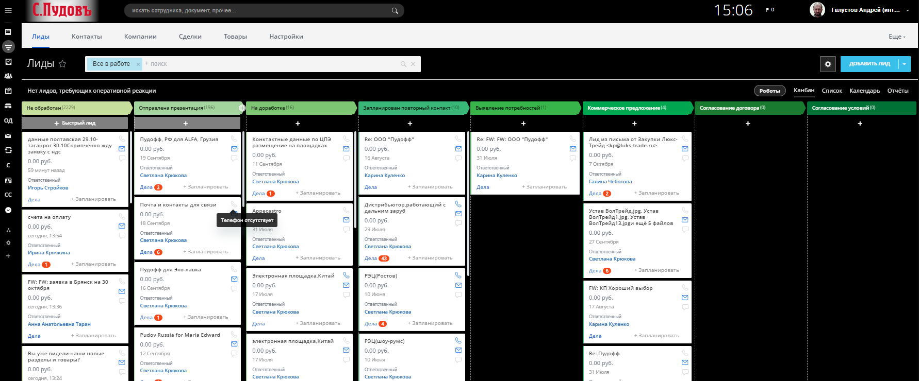Open the CRM funnel sidebar icon
Image resolution: width=919 pixels, height=381 pixels.
click(x=8, y=47)
